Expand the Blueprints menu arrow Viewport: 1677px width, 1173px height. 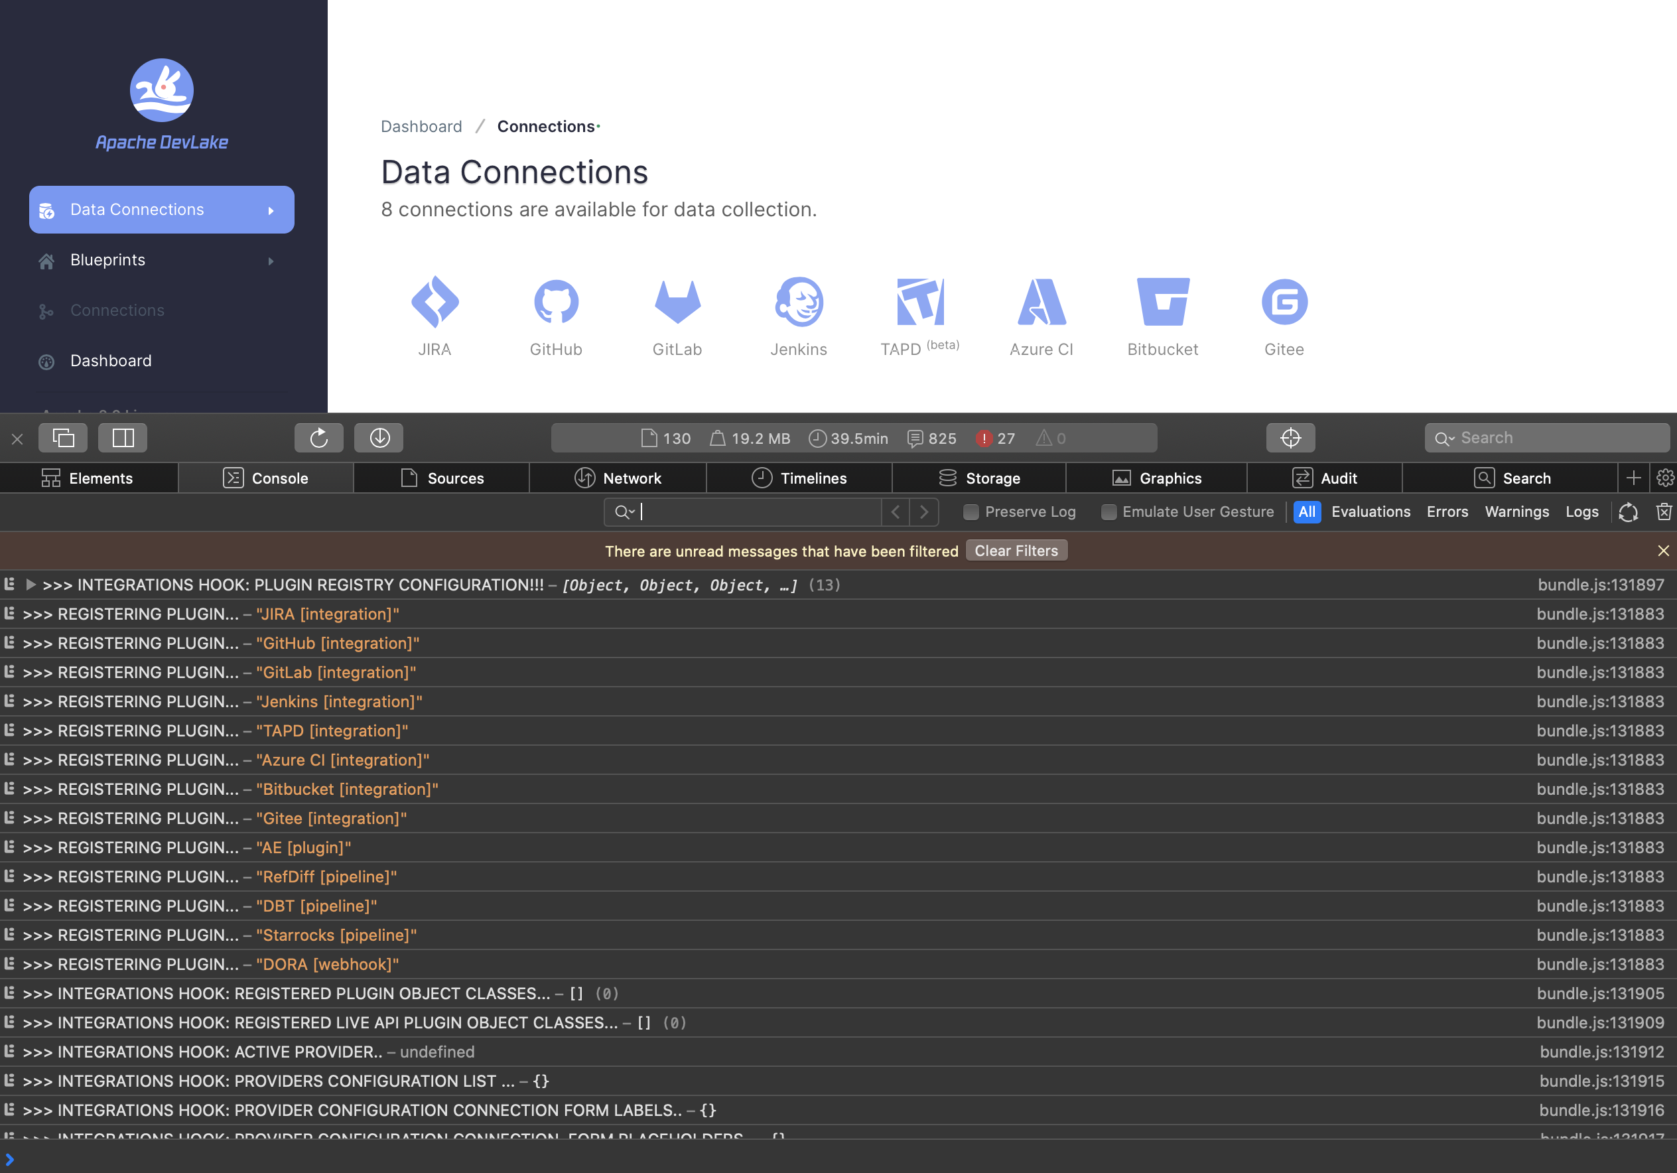point(271,261)
